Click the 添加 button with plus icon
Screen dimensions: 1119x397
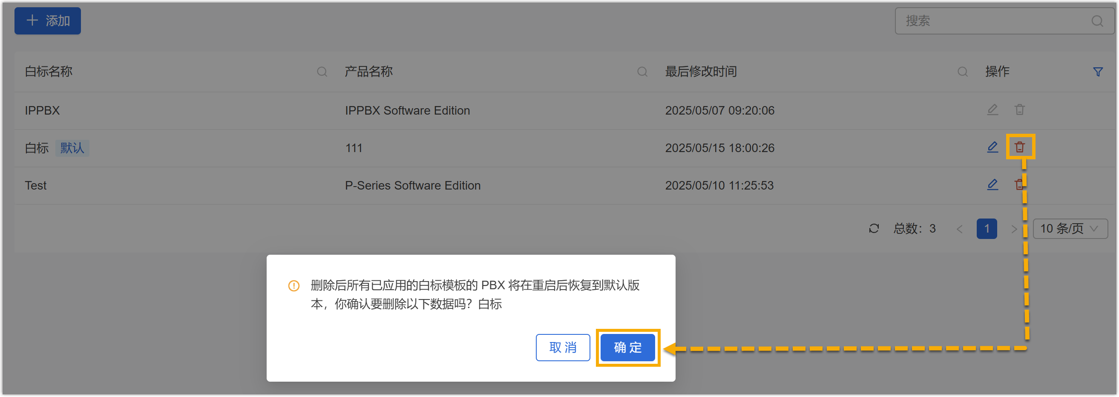coord(48,20)
